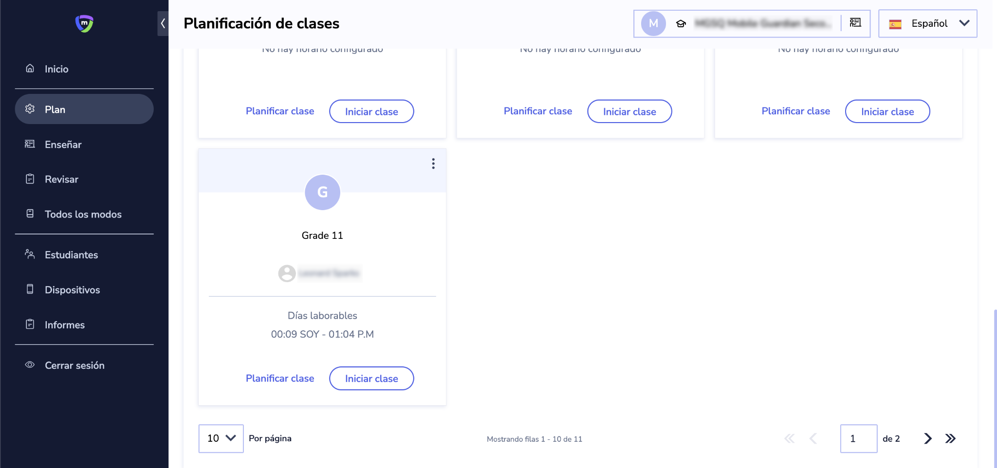Click the Mobile Guardian shield logo
The width and height of the screenshot is (997, 468).
coord(84,23)
